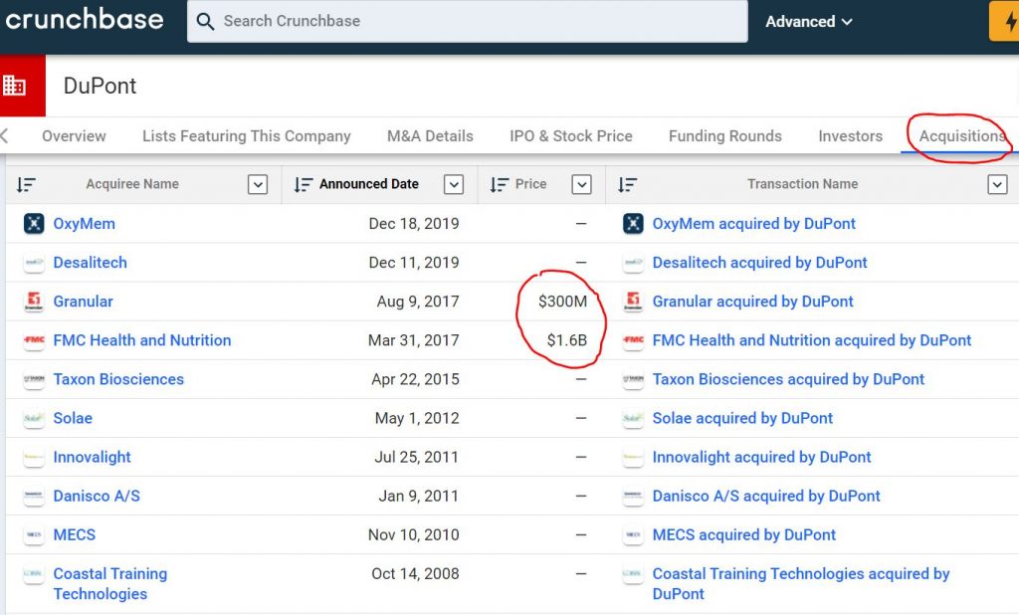Click sort icon beside Transaction Name
This screenshot has height=615, width=1019.
[x=627, y=184]
